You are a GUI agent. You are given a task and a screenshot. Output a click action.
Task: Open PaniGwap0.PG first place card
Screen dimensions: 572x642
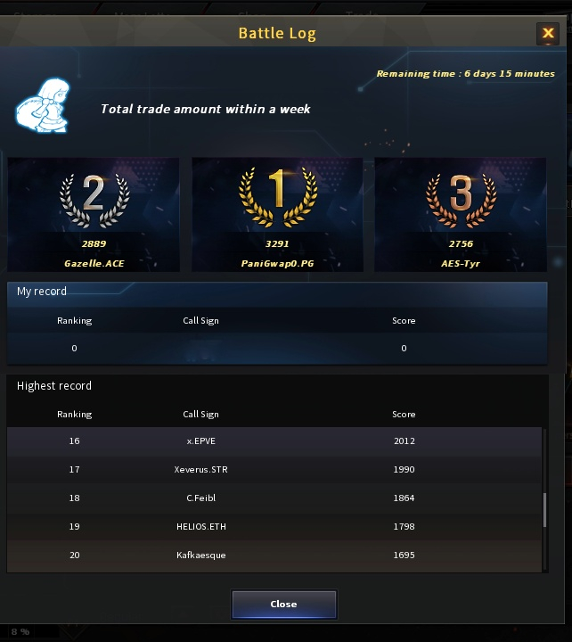click(x=277, y=215)
